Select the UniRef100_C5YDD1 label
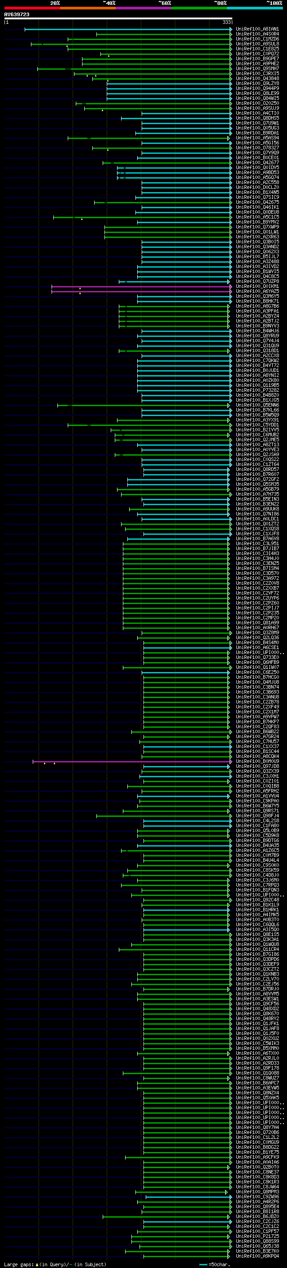Image resolution: width=287 pixels, height=1268 pixels. pos(257,425)
